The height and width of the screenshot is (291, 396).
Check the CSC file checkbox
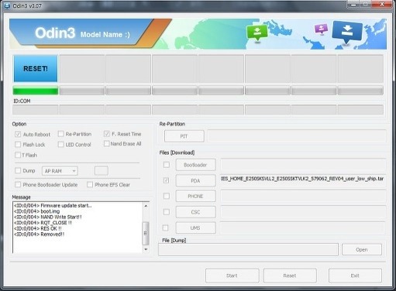(167, 212)
